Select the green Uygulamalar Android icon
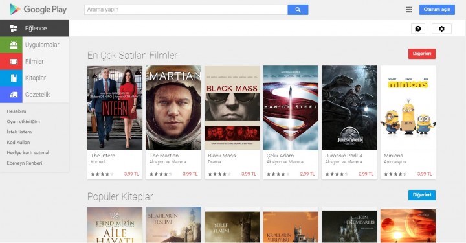Viewport: 466px width, 243px height. click(x=11, y=45)
